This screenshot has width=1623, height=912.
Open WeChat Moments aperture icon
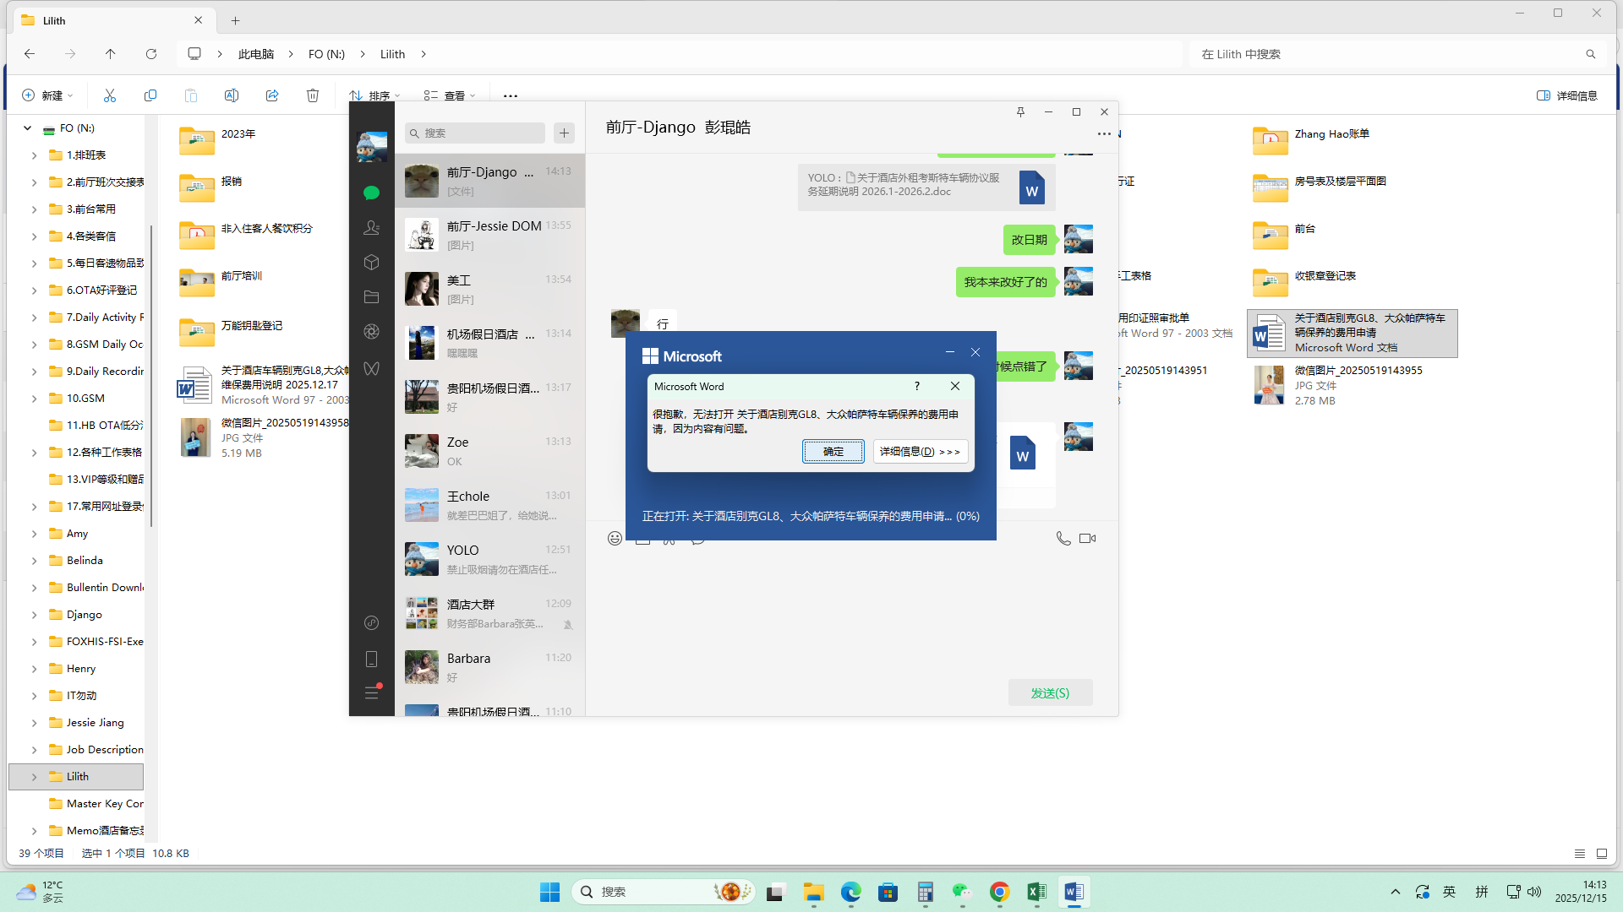tap(371, 332)
